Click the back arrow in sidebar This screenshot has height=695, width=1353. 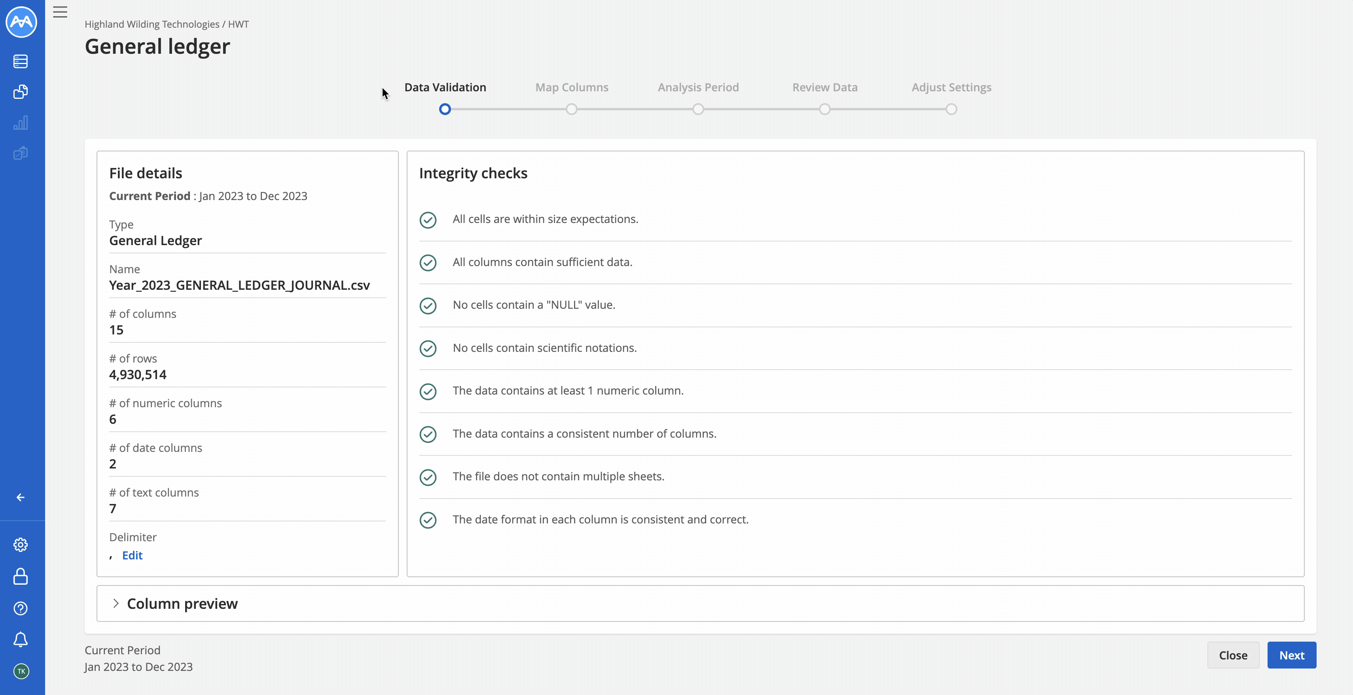coord(21,497)
